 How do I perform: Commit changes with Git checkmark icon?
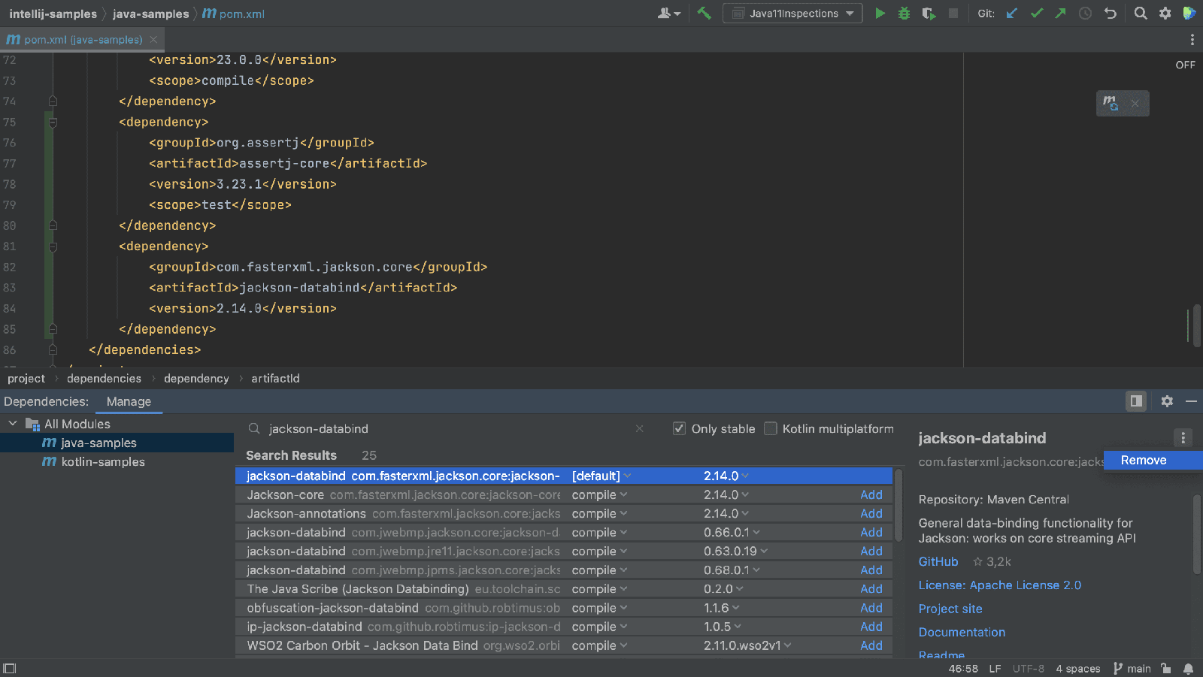(1036, 14)
